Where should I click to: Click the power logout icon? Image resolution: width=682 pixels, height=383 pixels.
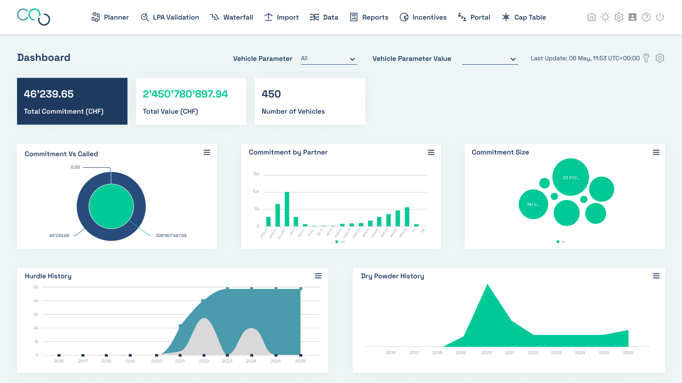click(x=660, y=17)
